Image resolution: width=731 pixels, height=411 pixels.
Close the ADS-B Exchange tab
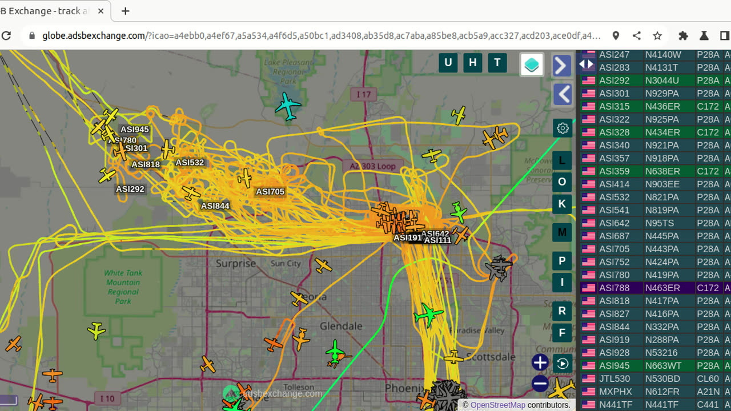coord(101,11)
